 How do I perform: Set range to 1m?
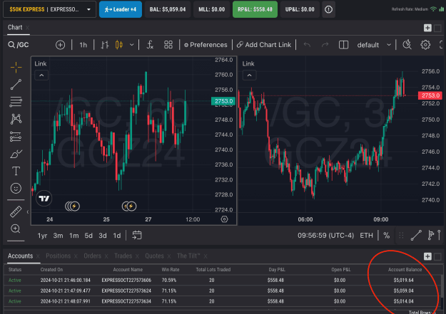tap(74, 236)
